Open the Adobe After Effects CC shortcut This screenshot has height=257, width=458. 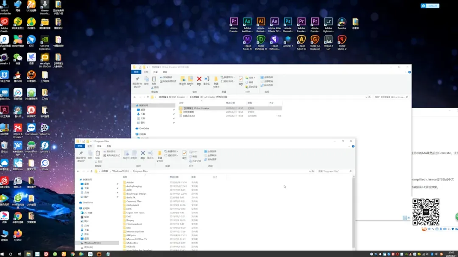pyautogui.click(x=274, y=22)
